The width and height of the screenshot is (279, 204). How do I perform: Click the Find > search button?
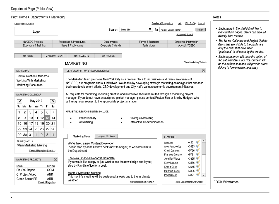[201, 29]
